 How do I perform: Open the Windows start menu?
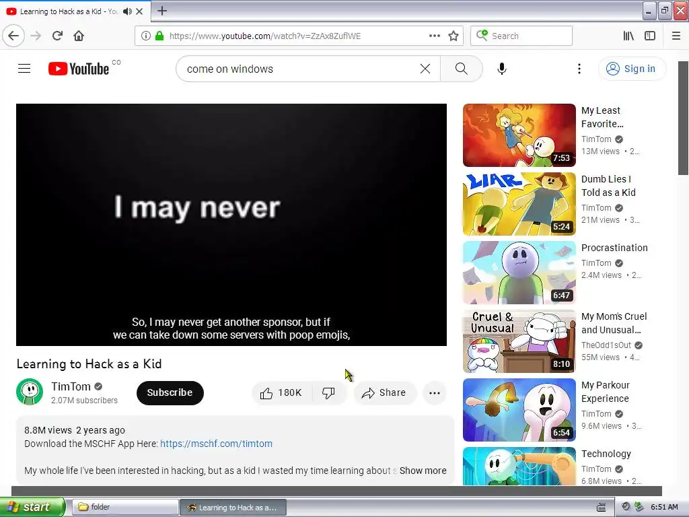tap(32, 507)
